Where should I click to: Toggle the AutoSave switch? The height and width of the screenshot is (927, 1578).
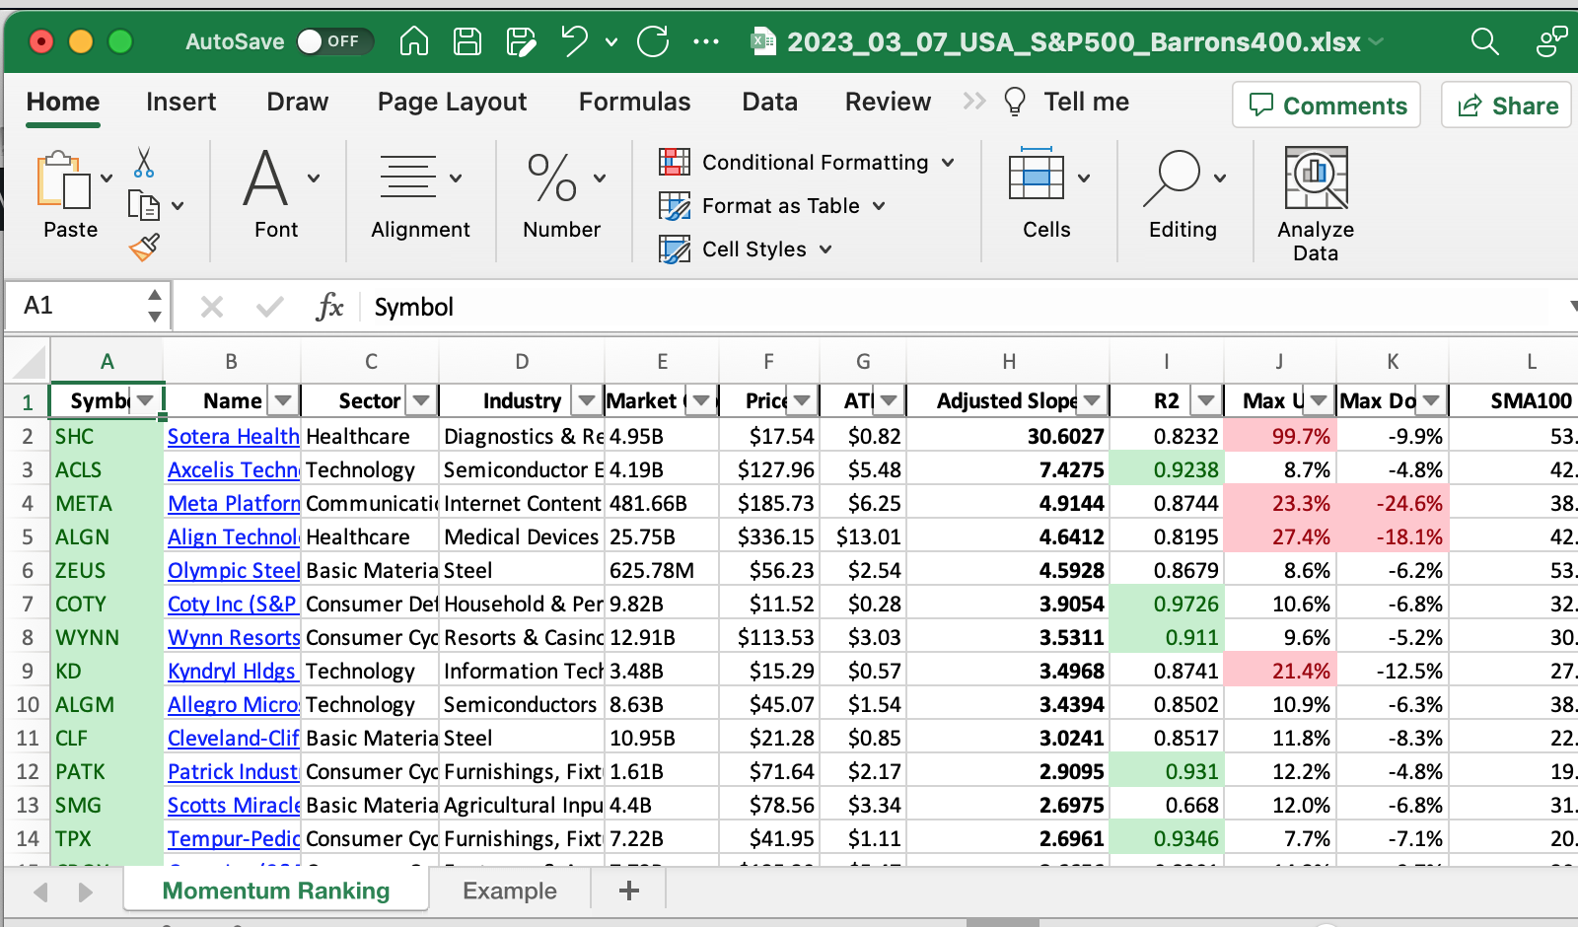334,41
